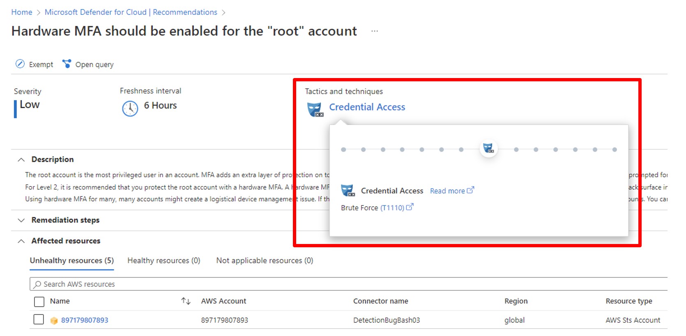Click the ellipsis more options next to title
Image resolution: width=686 pixels, height=336 pixels.
pyautogui.click(x=374, y=31)
